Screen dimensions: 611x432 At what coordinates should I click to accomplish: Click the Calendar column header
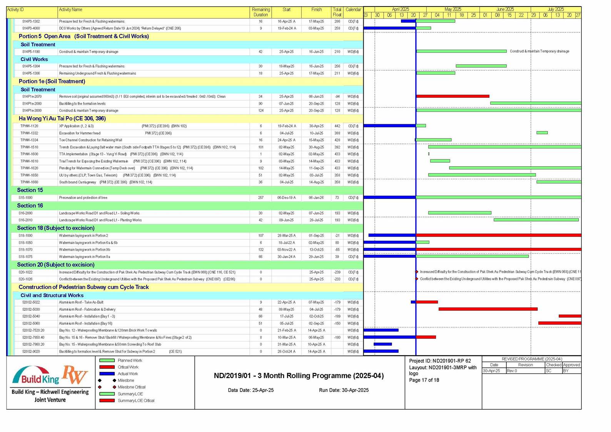click(x=353, y=12)
